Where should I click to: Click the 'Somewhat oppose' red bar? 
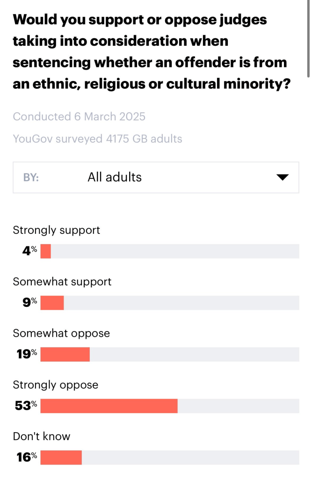pyautogui.click(x=65, y=354)
